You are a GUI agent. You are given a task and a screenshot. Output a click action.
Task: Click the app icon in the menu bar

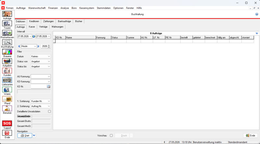(3, 8)
